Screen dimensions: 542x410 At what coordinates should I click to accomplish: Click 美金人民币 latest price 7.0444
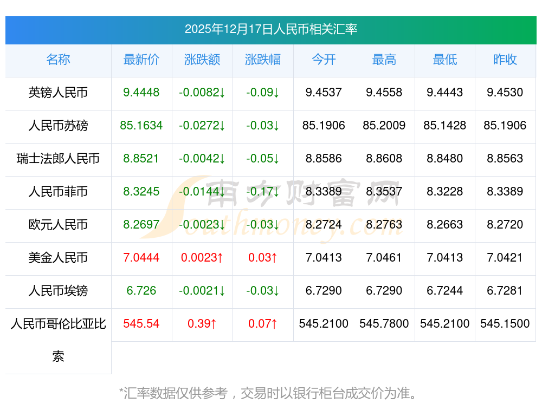[141, 258]
